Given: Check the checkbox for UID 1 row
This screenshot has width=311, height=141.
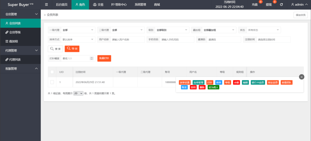Looking at the screenshot, I should [52, 82].
